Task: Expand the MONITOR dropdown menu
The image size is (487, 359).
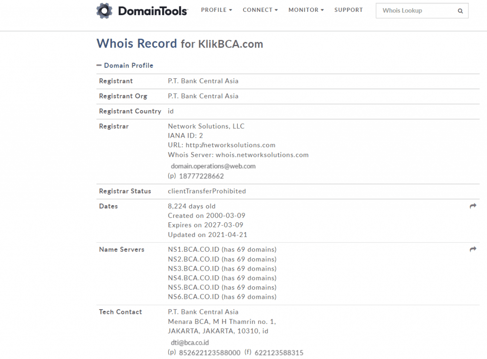Action: [x=306, y=9]
